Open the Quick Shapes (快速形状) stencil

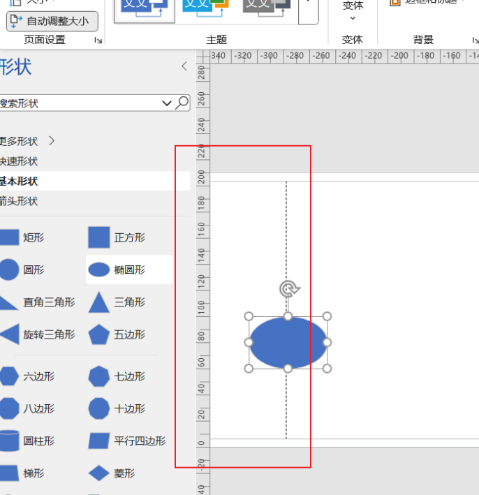pyautogui.click(x=19, y=161)
